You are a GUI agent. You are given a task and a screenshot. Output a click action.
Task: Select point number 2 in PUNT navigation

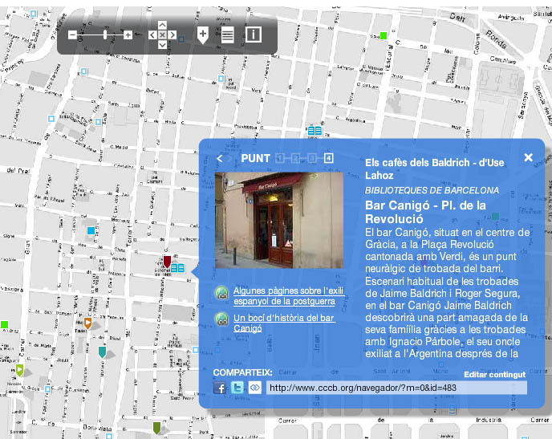click(295, 158)
